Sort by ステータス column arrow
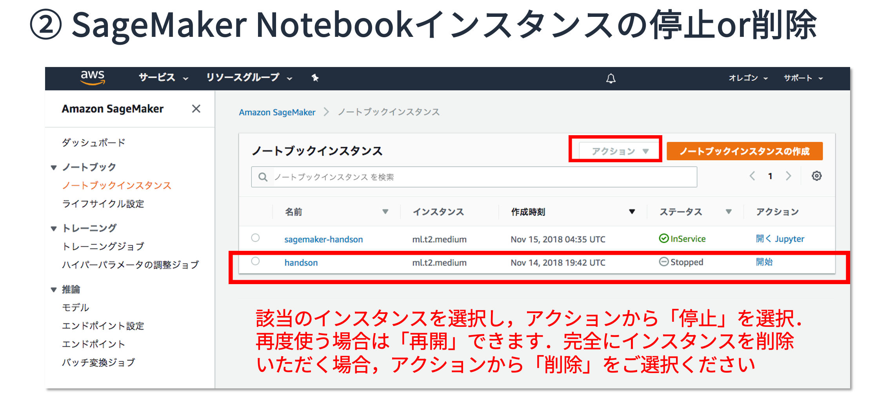 point(729,212)
